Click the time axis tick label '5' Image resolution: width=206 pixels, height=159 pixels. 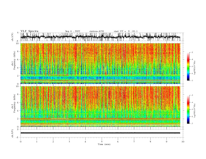(102, 142)
